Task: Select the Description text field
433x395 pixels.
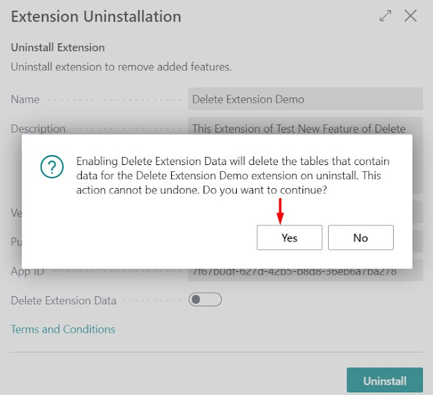Action: tap(305, 127)
